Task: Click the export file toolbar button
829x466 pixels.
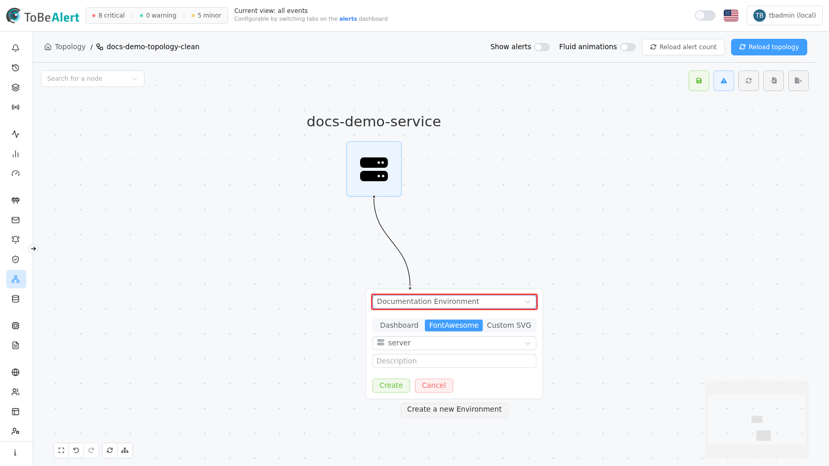Action: click(798, 81)
